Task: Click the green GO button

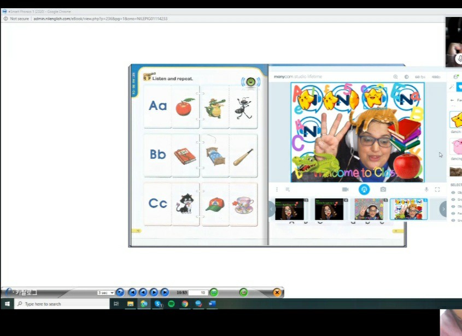Action: (x=214, y=292)
